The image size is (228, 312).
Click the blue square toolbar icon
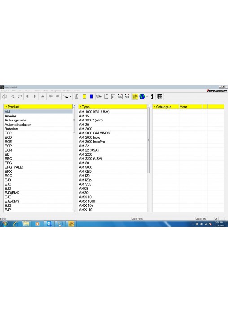[x=91, y=96]
